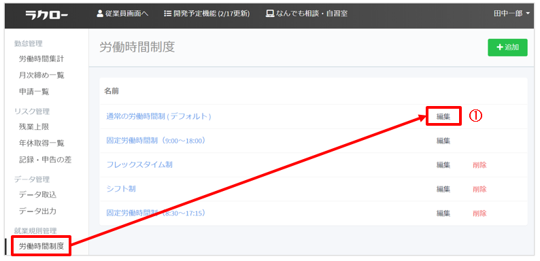Click the green 追加 button
Screen dimensions: 540x261
(x=507, y=48)
